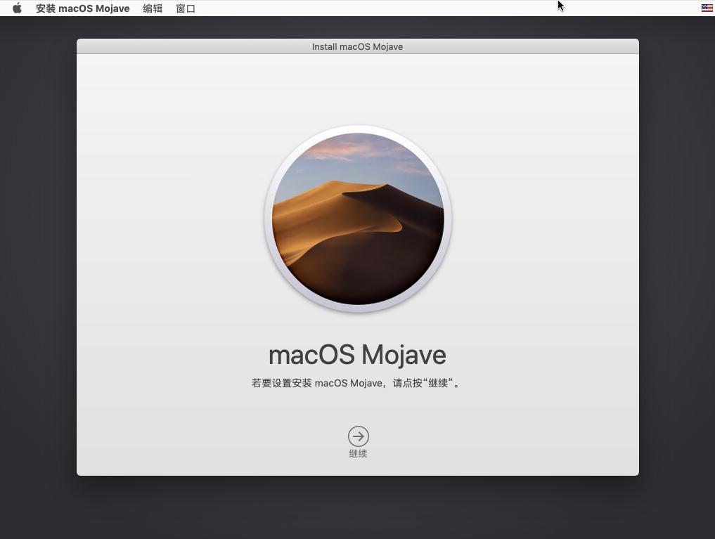This screenshot has height=539, width=715.
Task: Click the 窗口 menu bar label
Action: pyautogui.click(x=185, y=8)
